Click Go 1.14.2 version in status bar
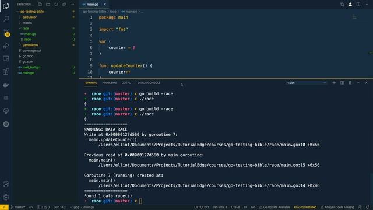Image resolution: width=373 pixels, height=210 pixels. tap(59, 207)
